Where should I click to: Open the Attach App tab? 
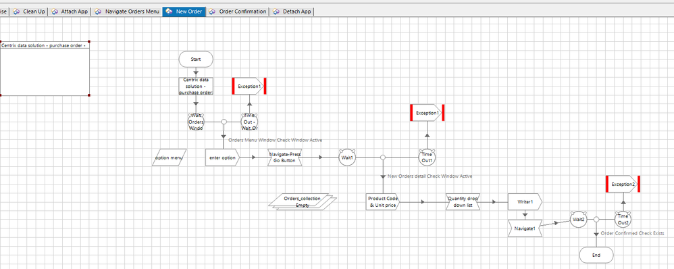click(x=70, y=11)
